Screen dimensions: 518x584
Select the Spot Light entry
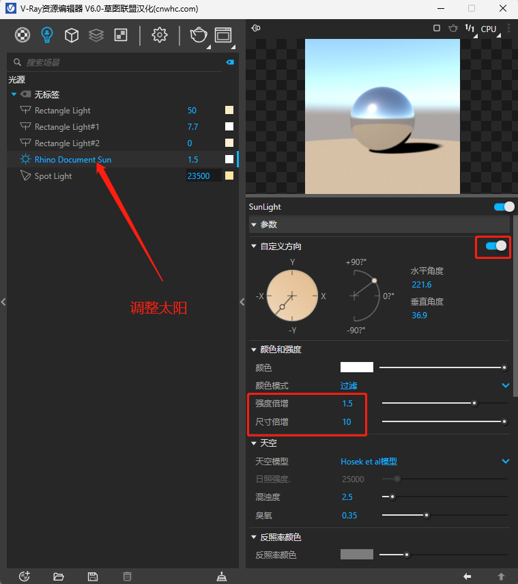[53, 176]
